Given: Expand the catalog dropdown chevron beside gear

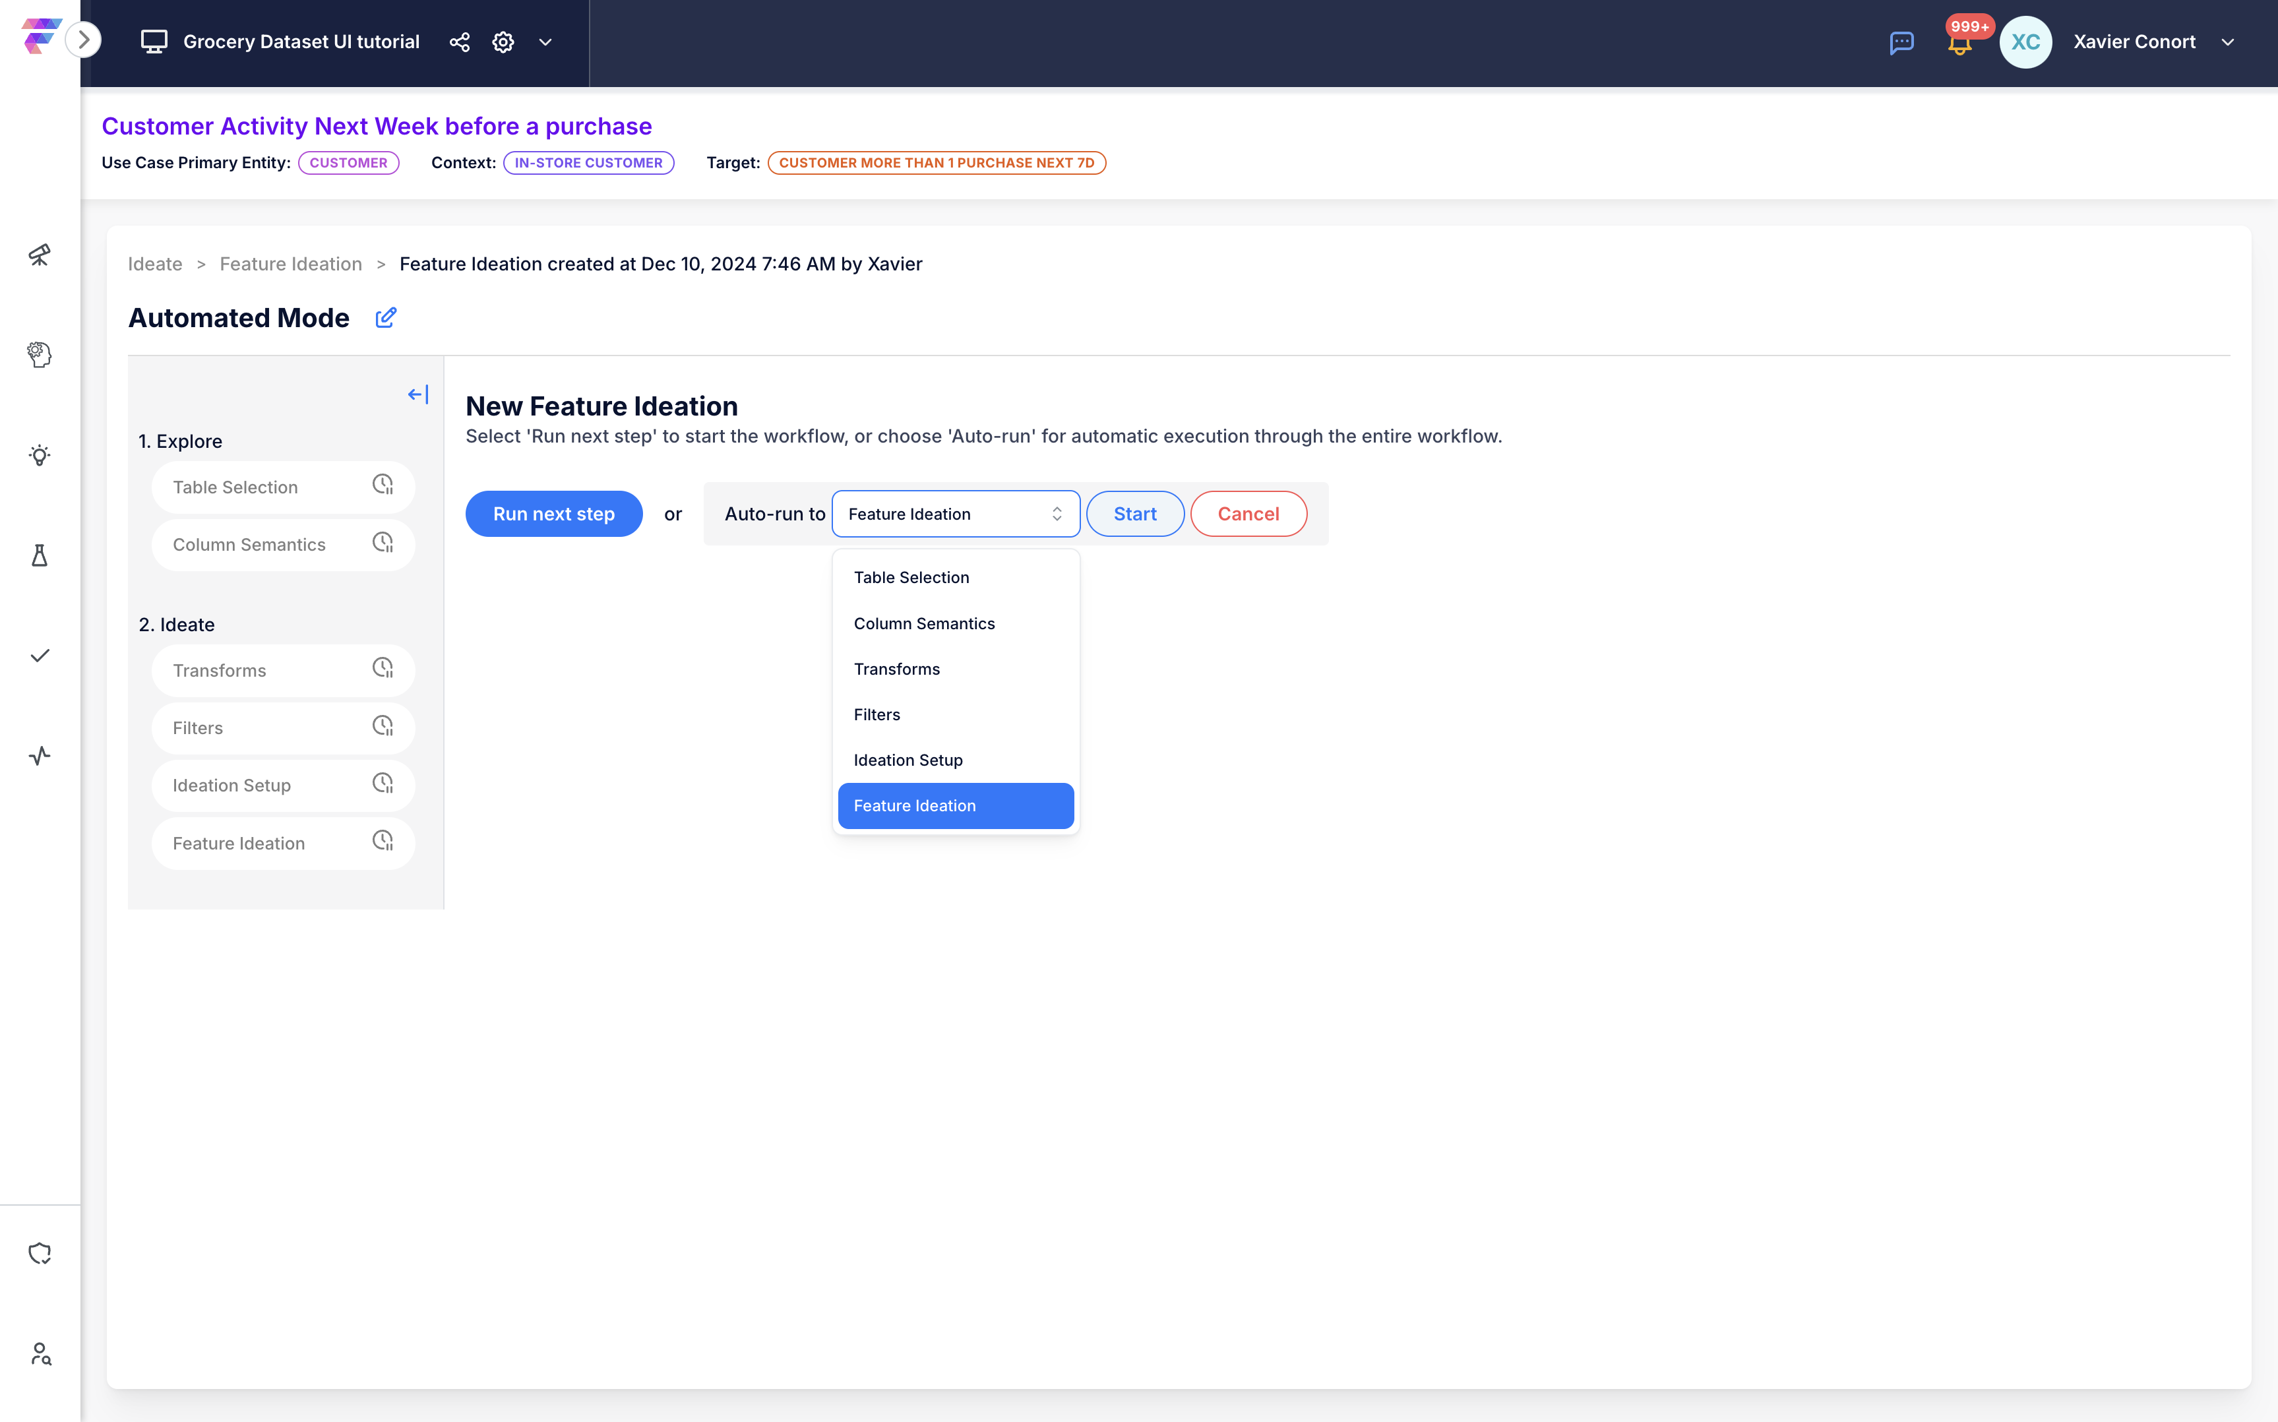Looking at the screenshot, I should click(545, 42).
